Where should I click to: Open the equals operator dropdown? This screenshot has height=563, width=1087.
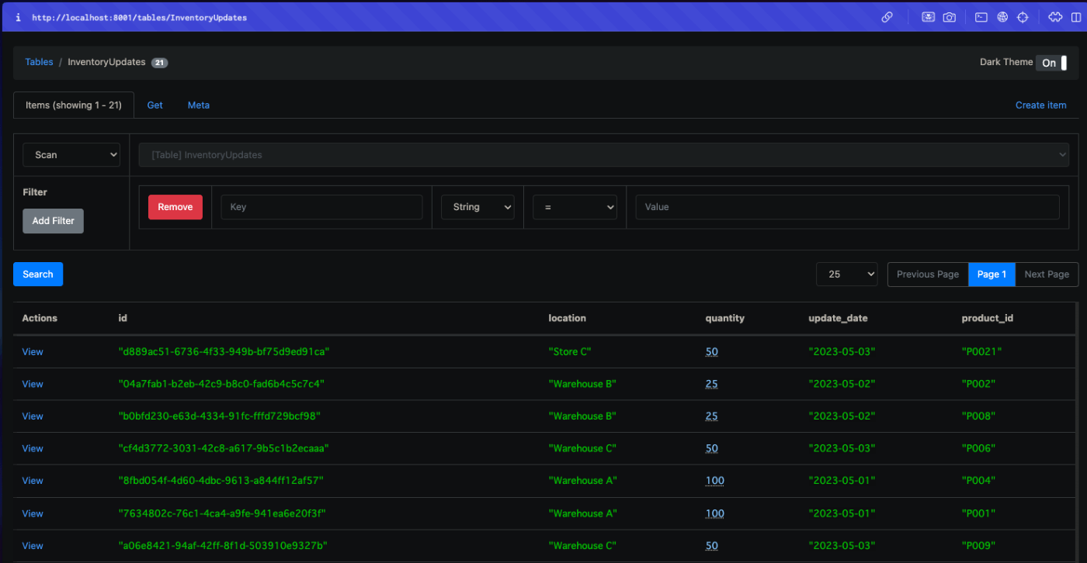(575, 207)
